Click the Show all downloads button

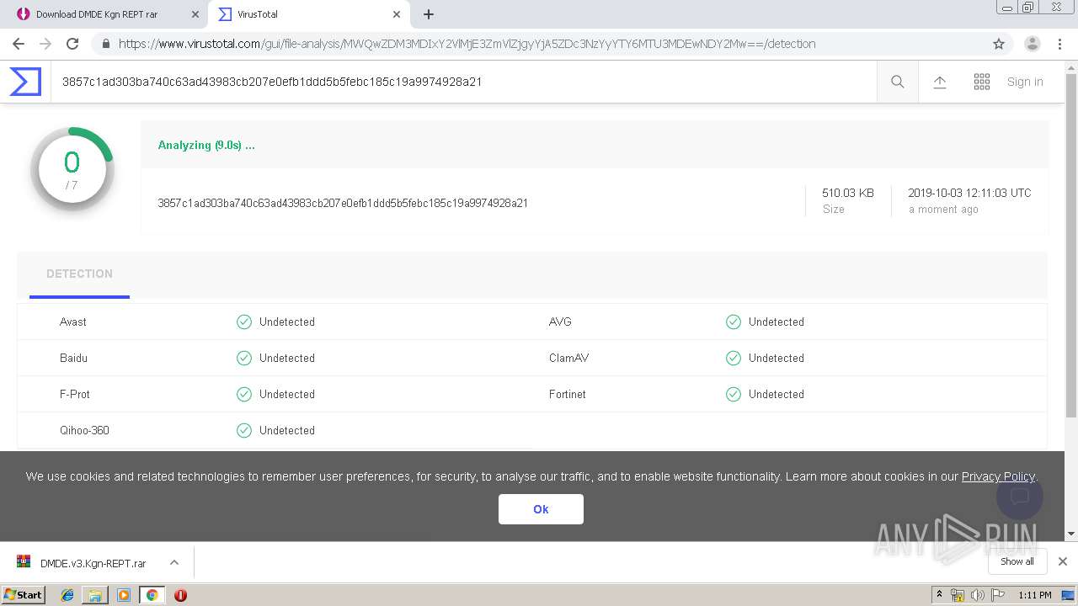tap(1017, 561)
